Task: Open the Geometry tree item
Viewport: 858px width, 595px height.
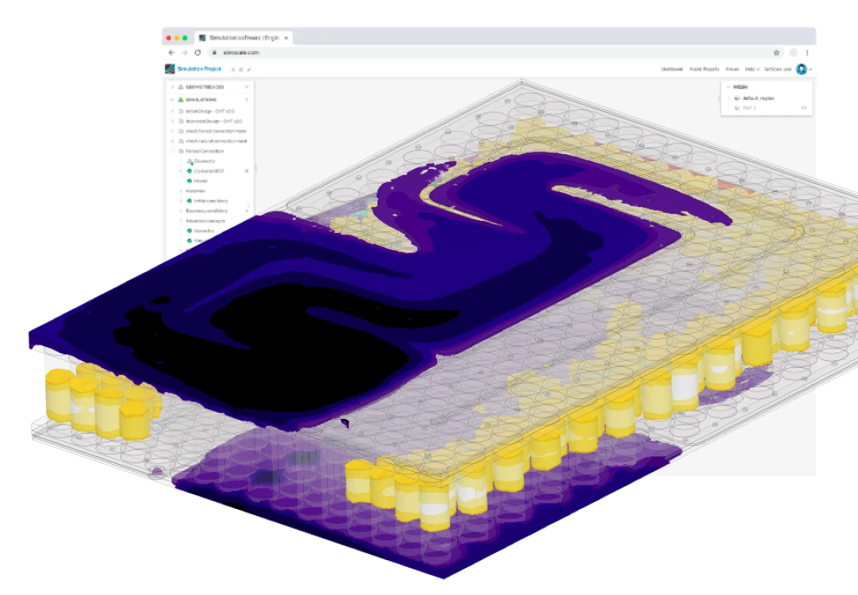Action: [204, 161]
